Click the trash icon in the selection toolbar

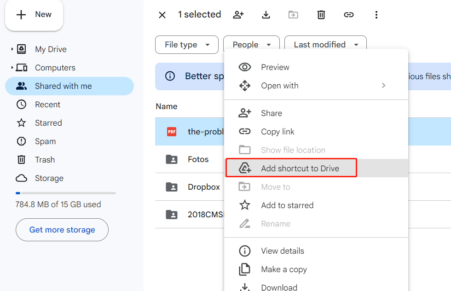click(321, 15)
